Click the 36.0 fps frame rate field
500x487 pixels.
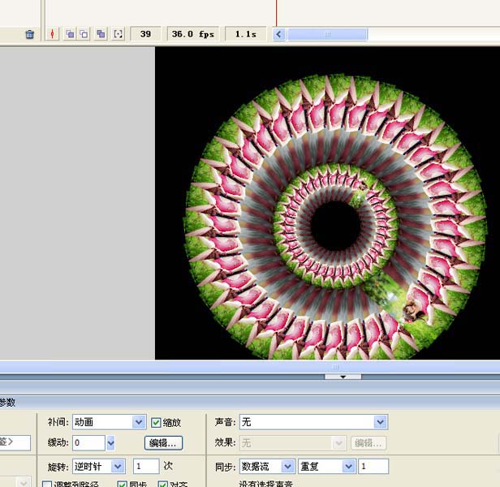pyautogui.click(x=193, y=34)
